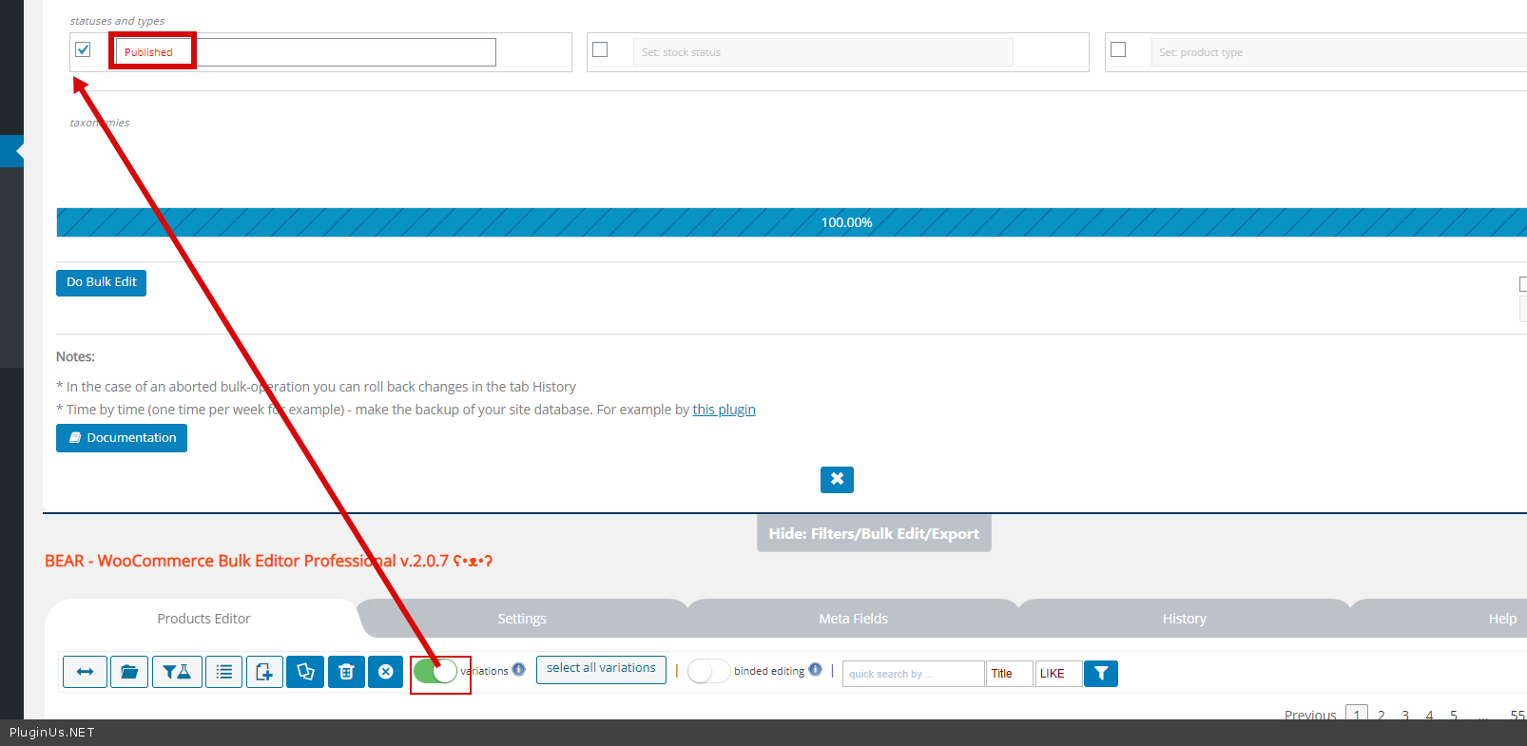Open the Set: product type dropdown

[1339, 52]
